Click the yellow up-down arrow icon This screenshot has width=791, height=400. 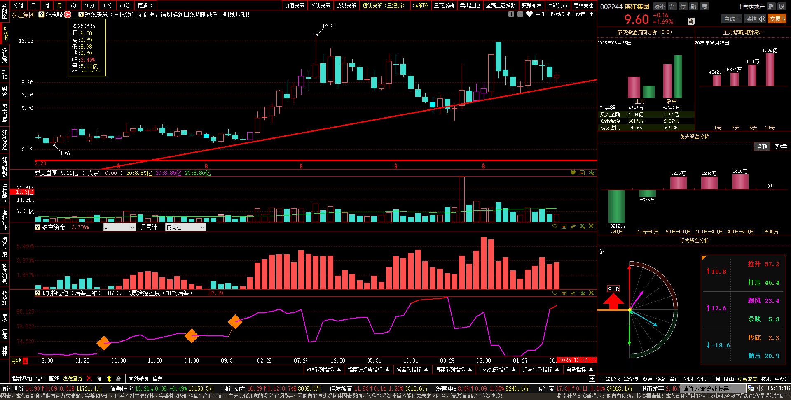(x=109, y=378)
